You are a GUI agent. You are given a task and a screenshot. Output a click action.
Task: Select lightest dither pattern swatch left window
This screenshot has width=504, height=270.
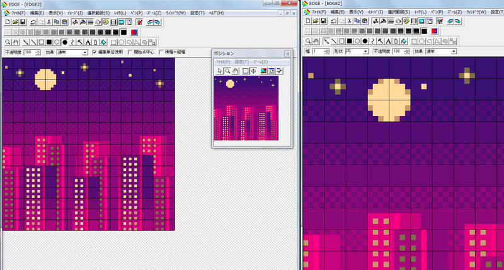(x=7, y=32)
